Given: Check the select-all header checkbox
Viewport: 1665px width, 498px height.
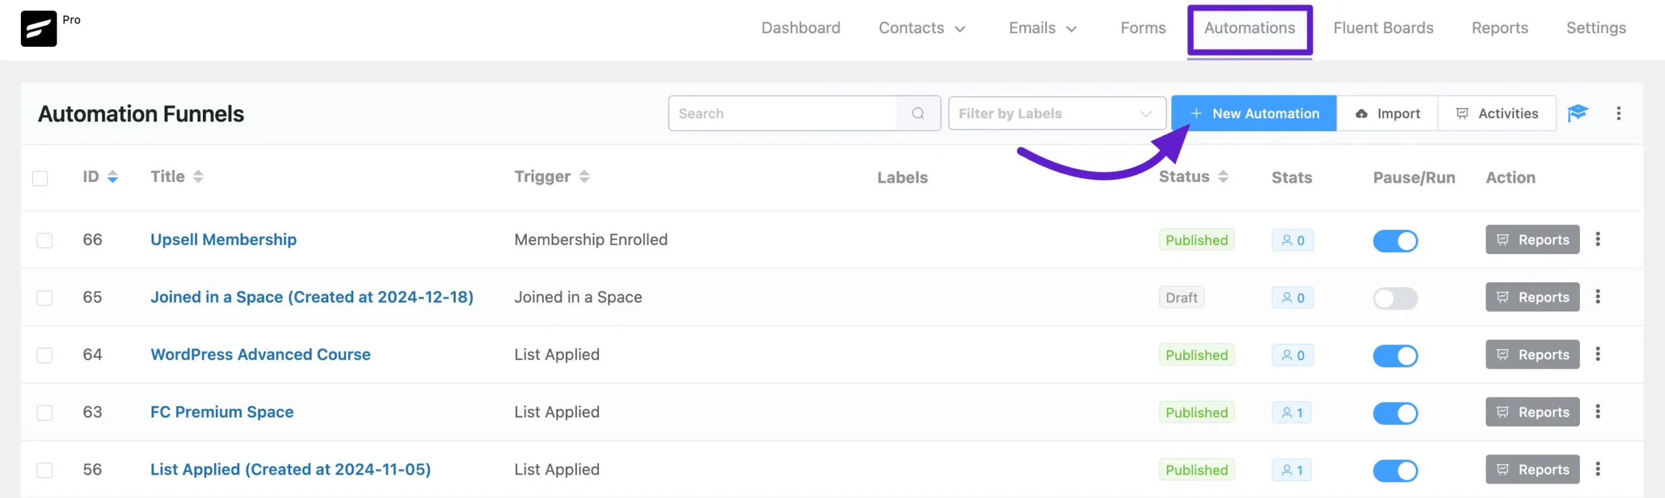Looking at the screenshot, I should point(40,178).
